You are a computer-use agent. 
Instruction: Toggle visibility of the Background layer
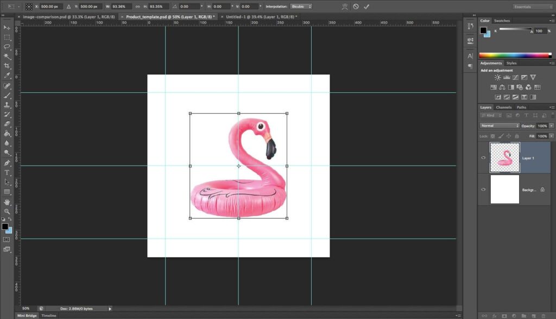point(483,189)
